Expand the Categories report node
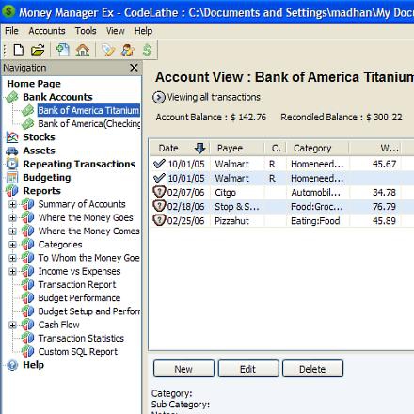 pos(12,245)
